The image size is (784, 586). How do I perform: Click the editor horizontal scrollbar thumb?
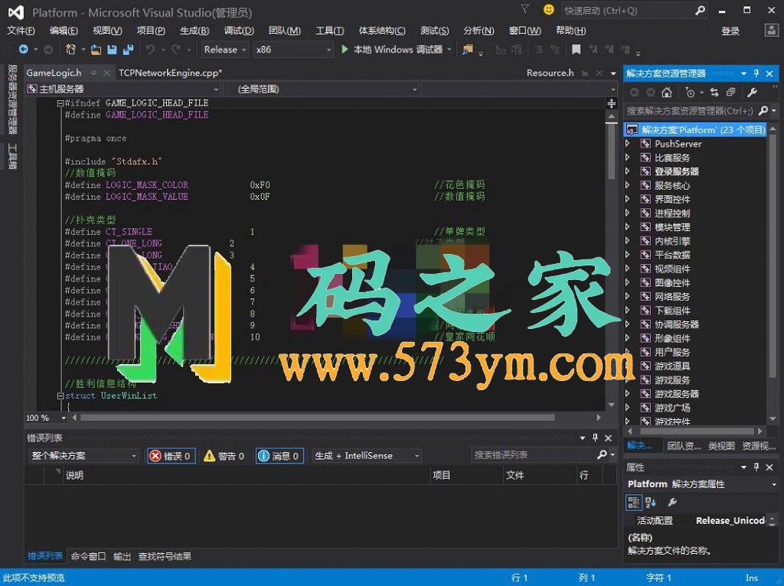pos(316,418)
